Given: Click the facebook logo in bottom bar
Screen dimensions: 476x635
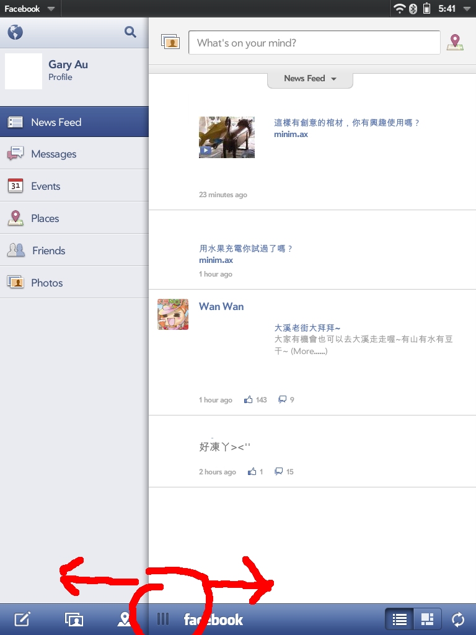Looking at the screenshot, I should (213, 619).
